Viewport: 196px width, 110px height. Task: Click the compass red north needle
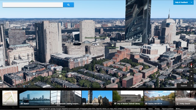191,64
